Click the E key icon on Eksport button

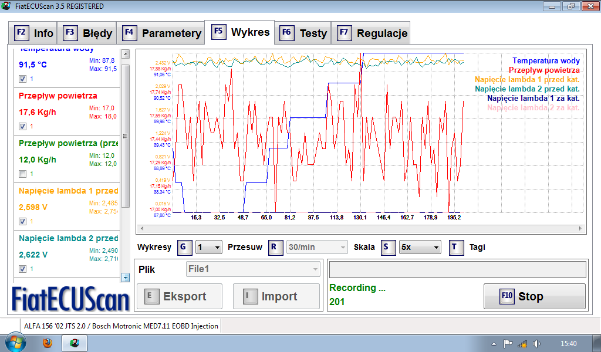click(151, 296)
